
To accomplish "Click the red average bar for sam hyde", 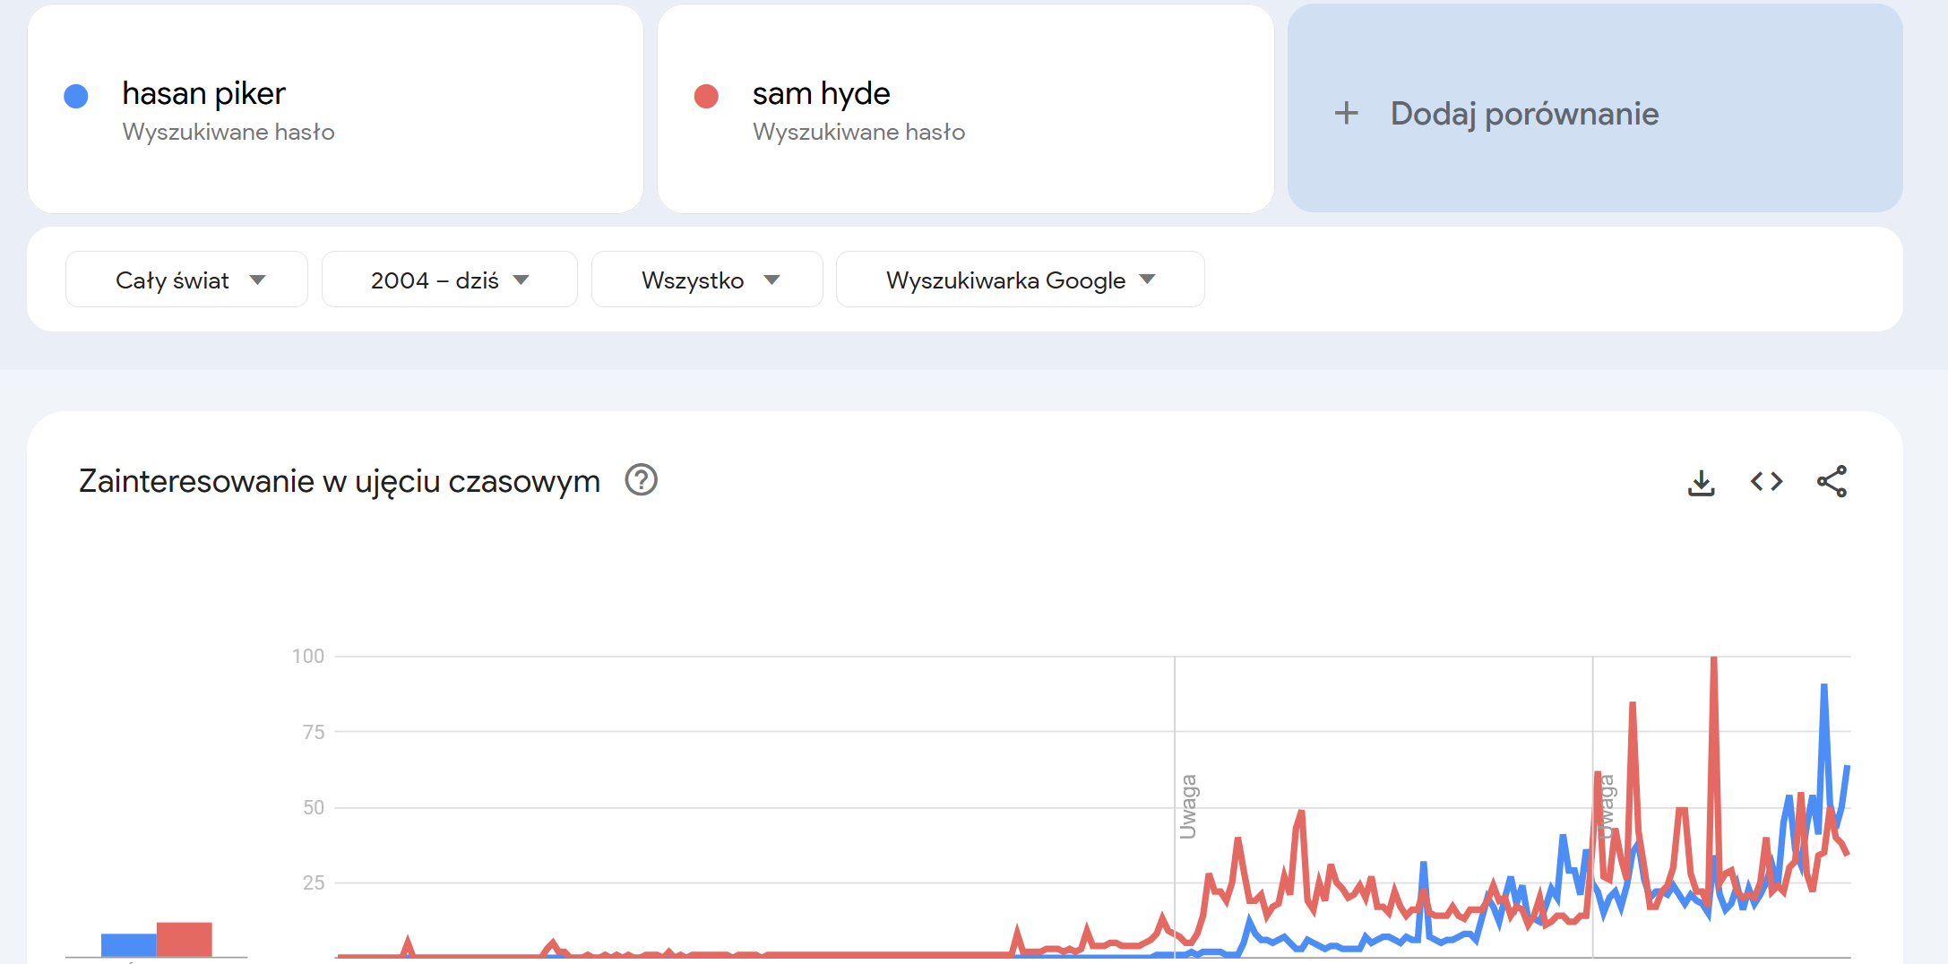I will click(185, 939).
